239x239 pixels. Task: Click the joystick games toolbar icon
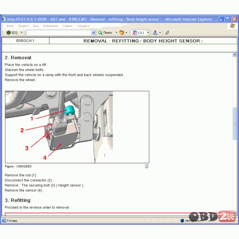point(155,32)
